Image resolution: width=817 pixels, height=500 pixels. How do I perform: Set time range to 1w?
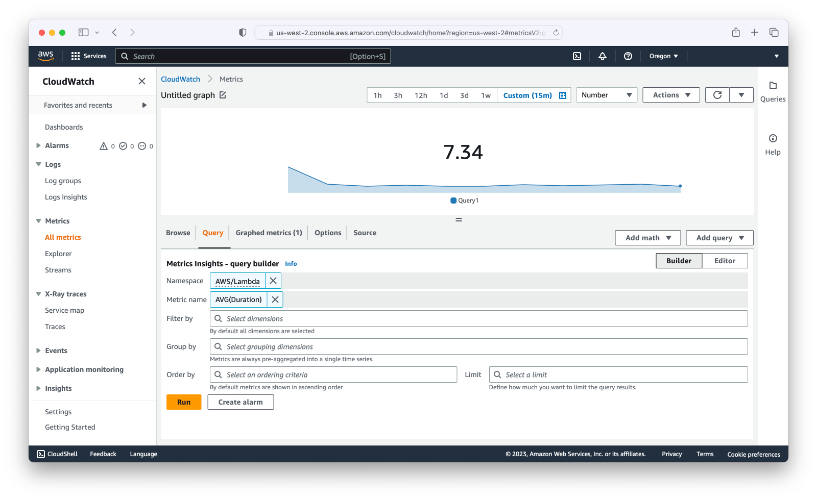pyautogui.click(x=486, y=95)
